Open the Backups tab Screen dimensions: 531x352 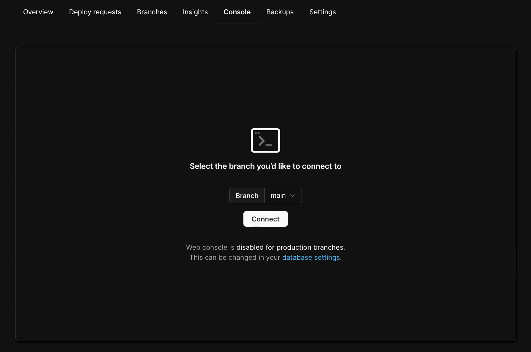pos(280,12)
